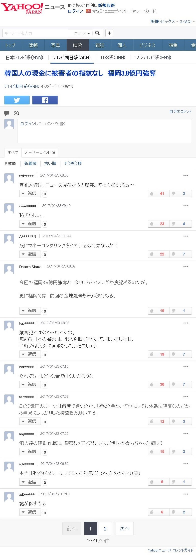Open three-dot menu on Dakota Sioux comment
The height and width of the screenshot is (555, 196).
click(x=186, y=266)
